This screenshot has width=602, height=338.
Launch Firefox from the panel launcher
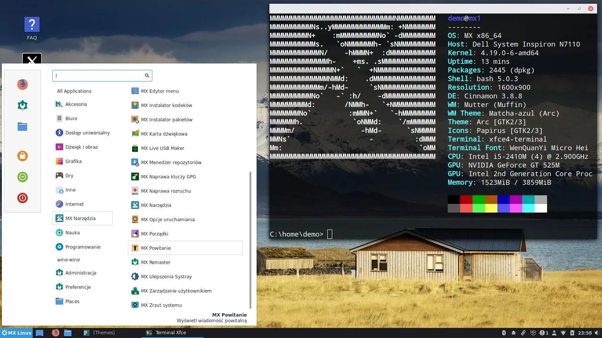55,333
